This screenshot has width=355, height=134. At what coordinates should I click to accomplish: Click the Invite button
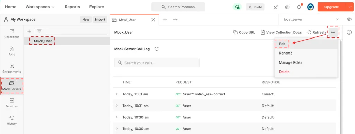tap(255, 7)
